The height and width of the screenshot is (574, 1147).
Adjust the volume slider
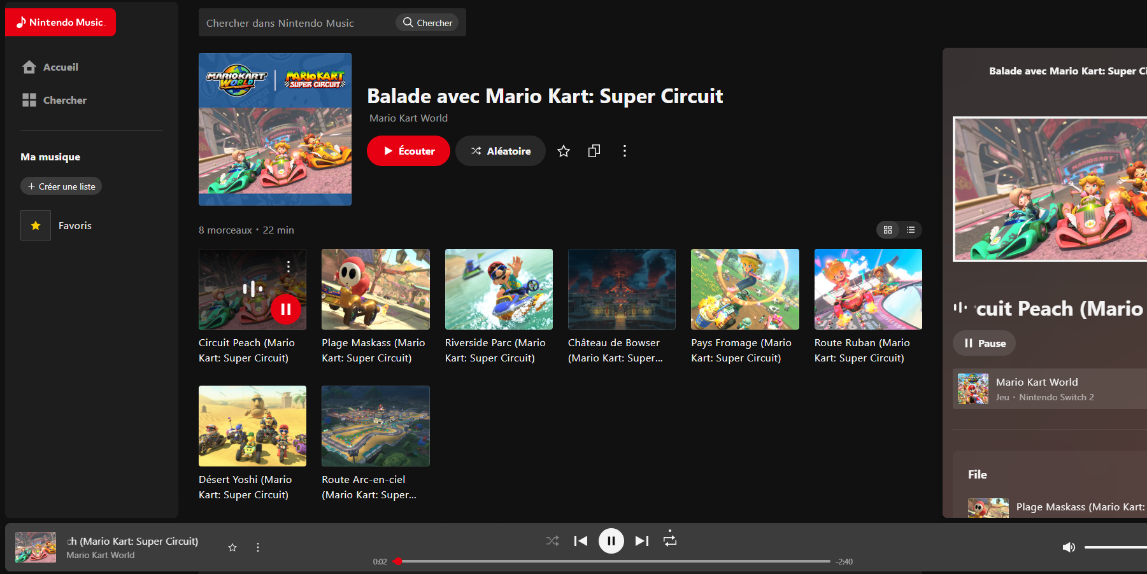point(1116,547)
